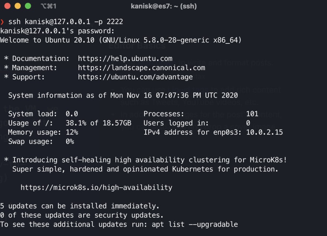Image resolution: width=327 pixels, height=236 pixels.
Task: Click the orange prompt arrow symbol
Action: [2, 22]
